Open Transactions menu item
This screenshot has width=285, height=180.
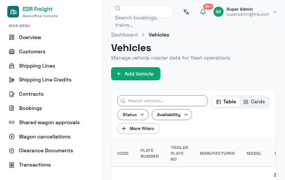coord(35,165)
